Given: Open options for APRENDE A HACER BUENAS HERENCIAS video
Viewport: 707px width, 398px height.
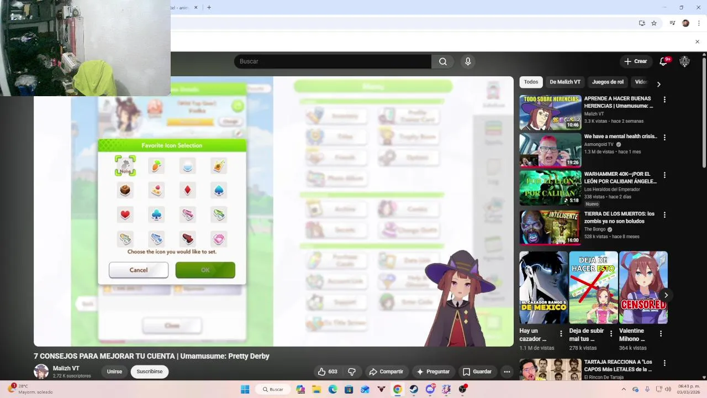Looking at the screenshot, I should pyautogui.click(x=664, y=99).
